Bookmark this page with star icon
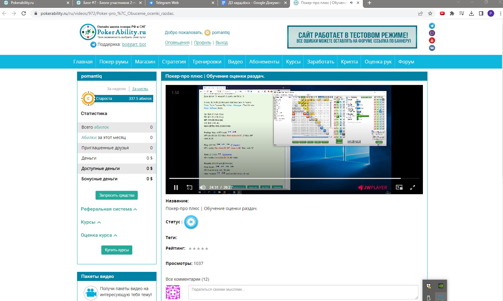 pyautogui.click(x=430, y=13)
